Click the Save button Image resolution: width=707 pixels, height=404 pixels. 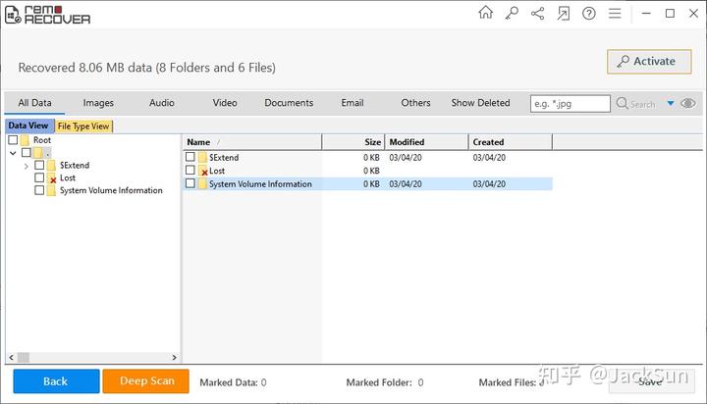(x=650, y=381)
